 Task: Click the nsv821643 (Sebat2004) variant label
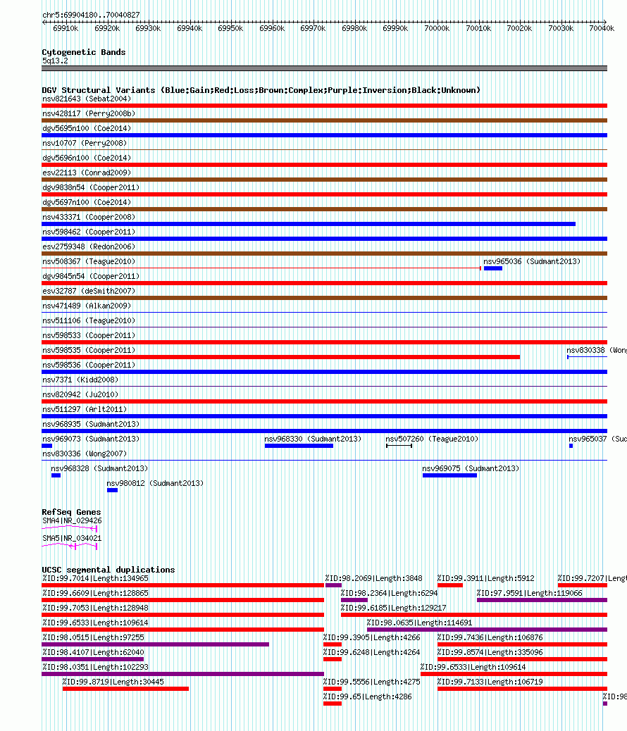pyautogui.click(x=87, y=99)
